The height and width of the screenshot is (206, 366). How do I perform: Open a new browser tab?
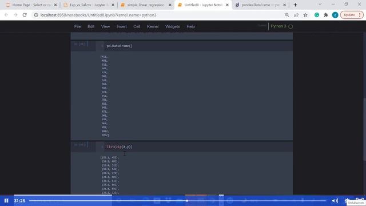click(295, 5)
